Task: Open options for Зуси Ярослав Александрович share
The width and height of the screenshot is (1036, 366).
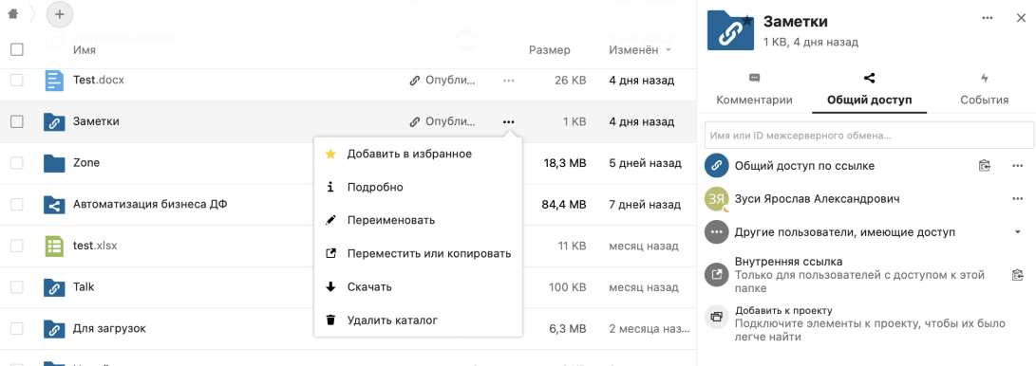Action: [x=1018, y=198]
